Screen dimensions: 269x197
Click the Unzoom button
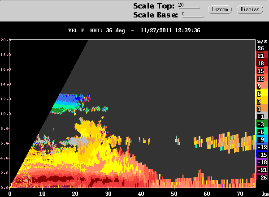tap(220, 9)
